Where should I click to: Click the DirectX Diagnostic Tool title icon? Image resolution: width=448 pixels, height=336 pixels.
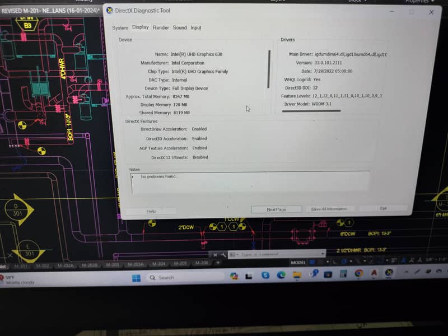(109, 11)
